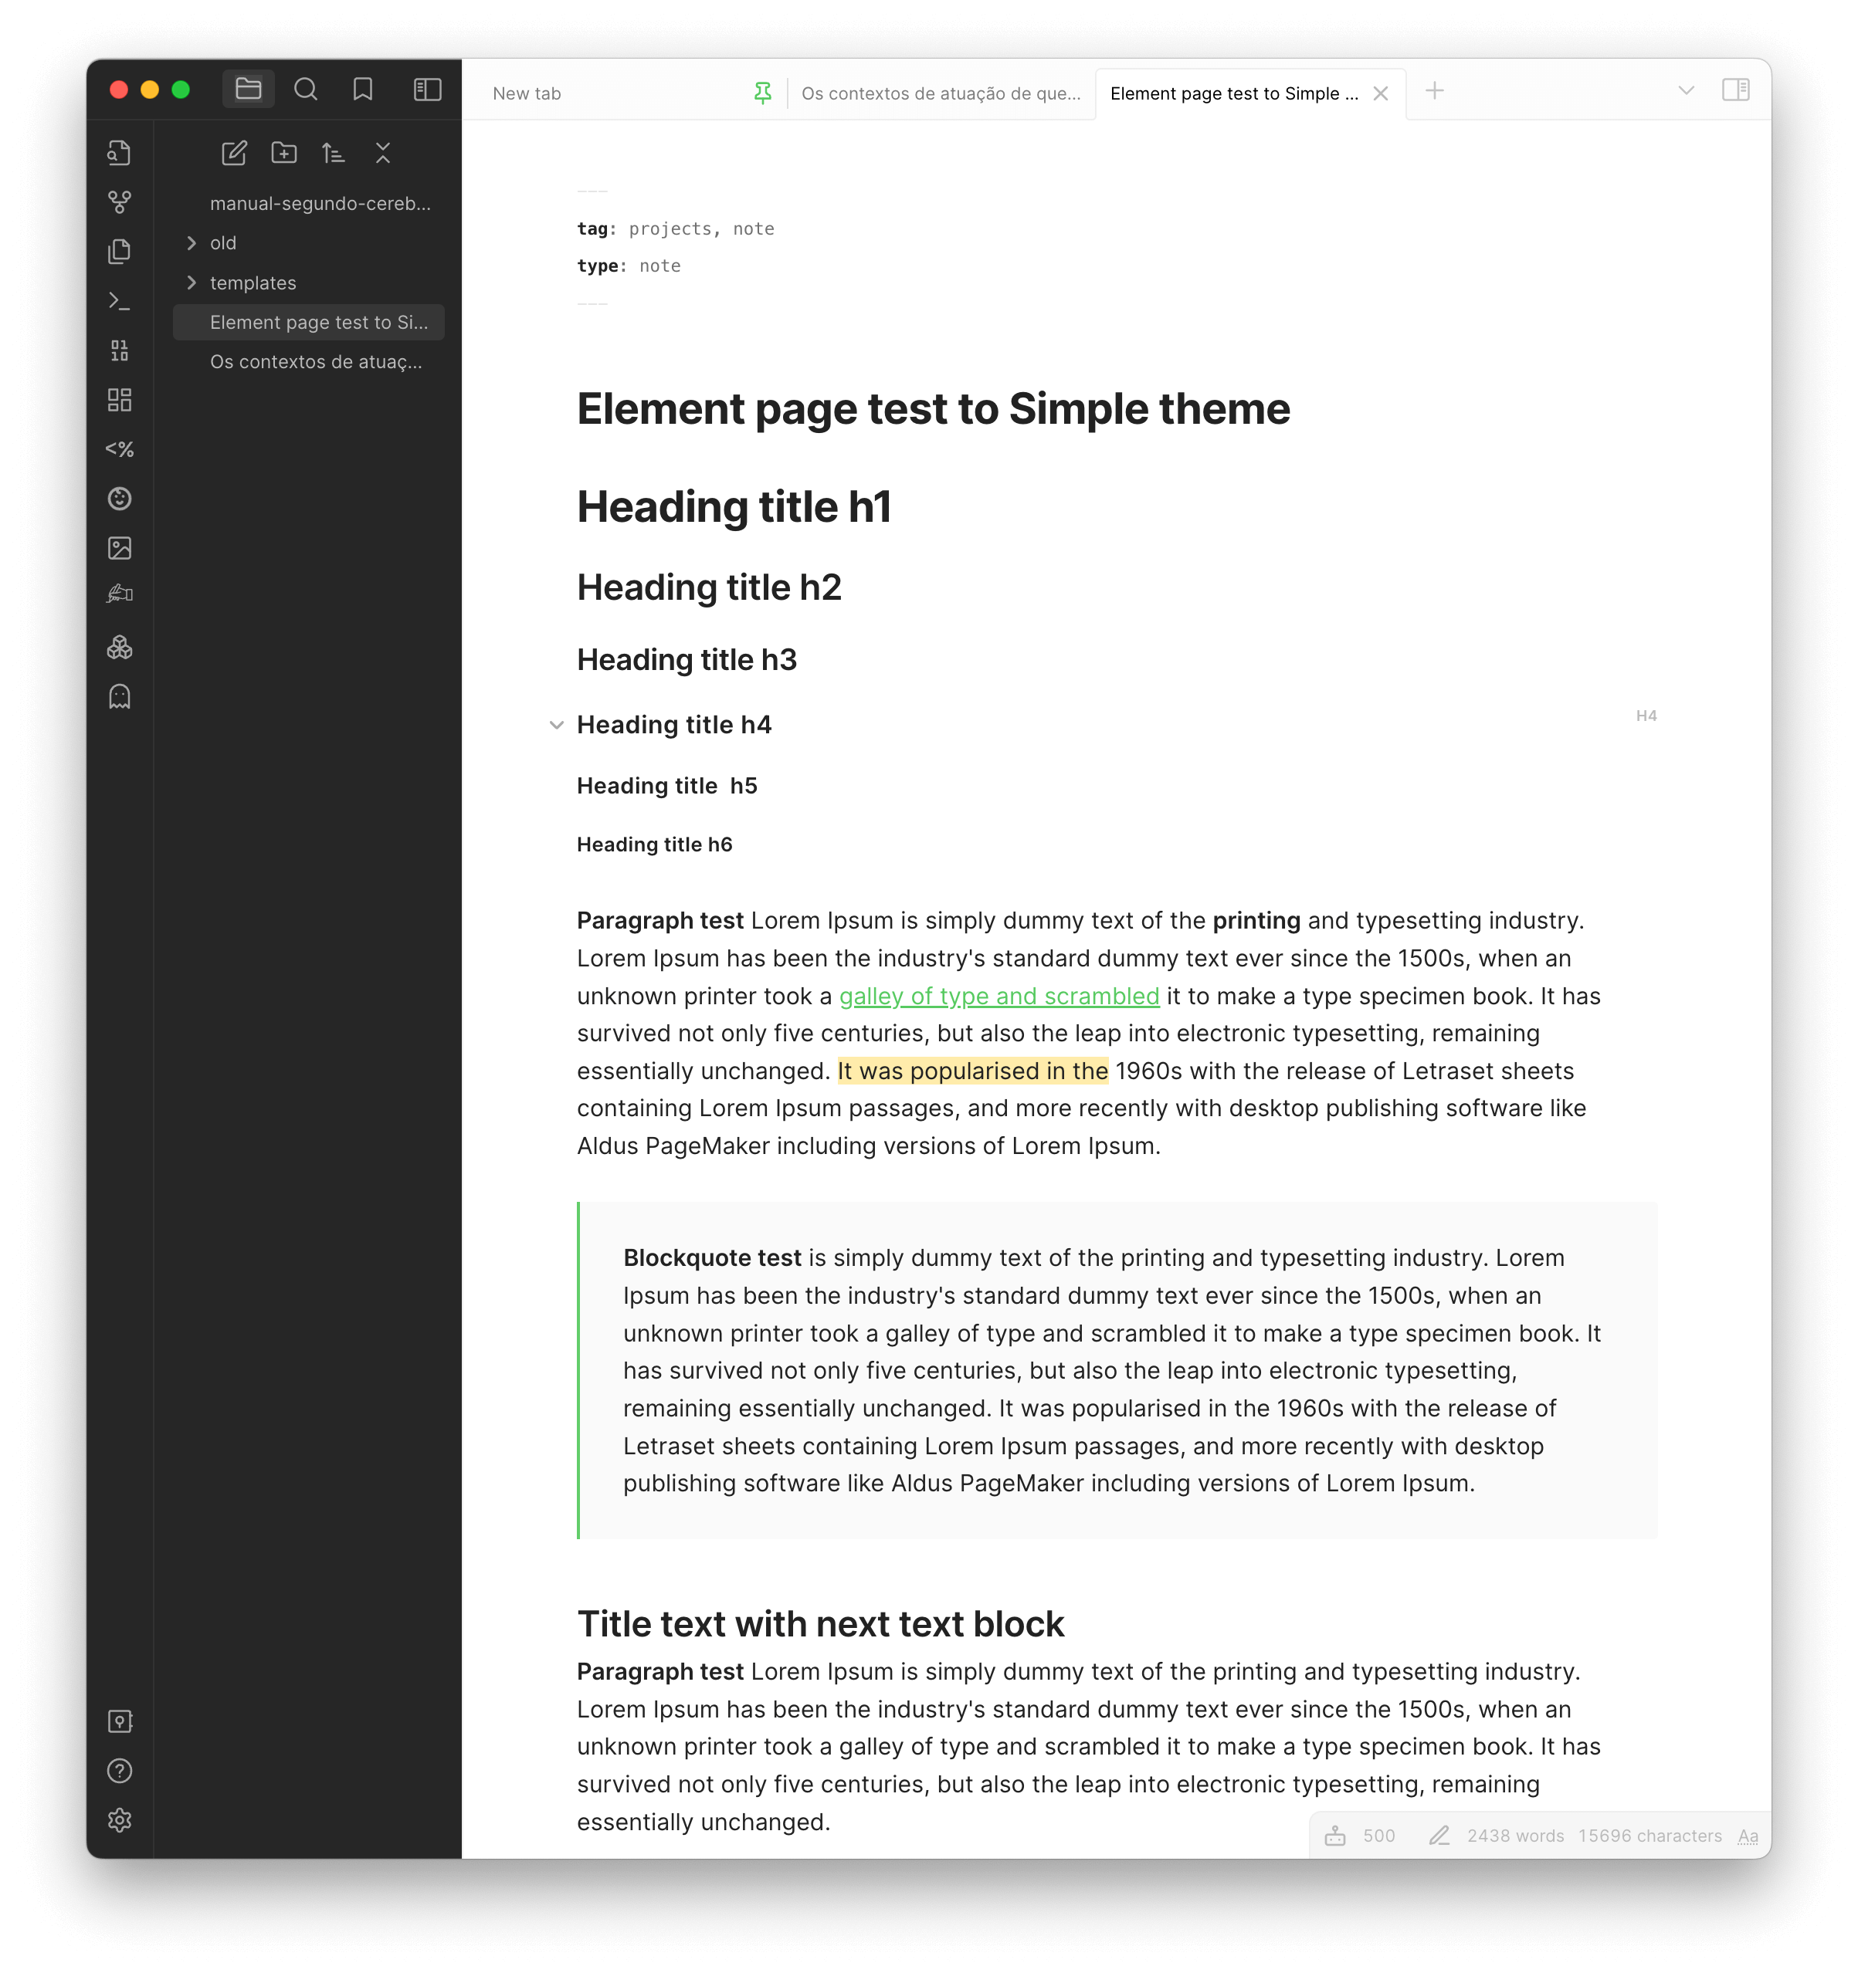The image size is (1858, 1973).
Task: Switch to Os contextos de atuação tab
Action: (940, 93)
